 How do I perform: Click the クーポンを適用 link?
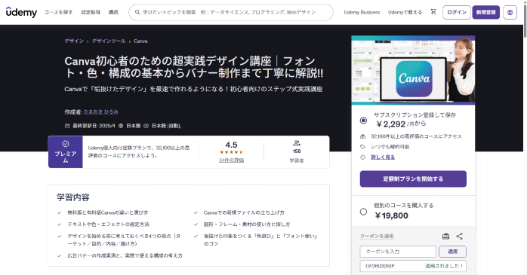(x=377, y=236)
